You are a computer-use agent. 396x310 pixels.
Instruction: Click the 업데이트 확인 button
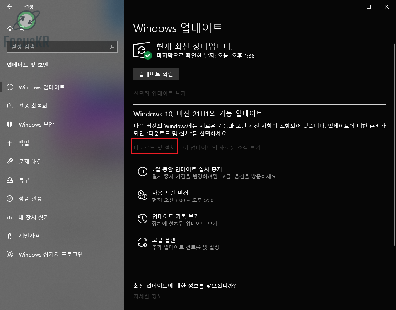156,74
